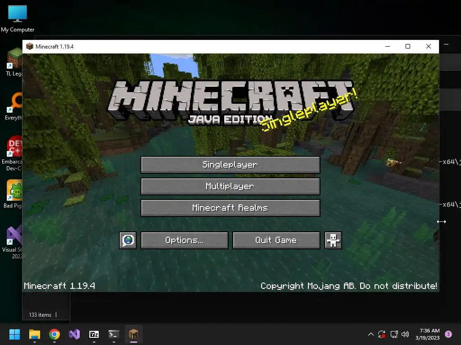Click Minecraft 1.19.4 version text
The height and width of the screenshot is (345, 461).
(x=59, y=286)
